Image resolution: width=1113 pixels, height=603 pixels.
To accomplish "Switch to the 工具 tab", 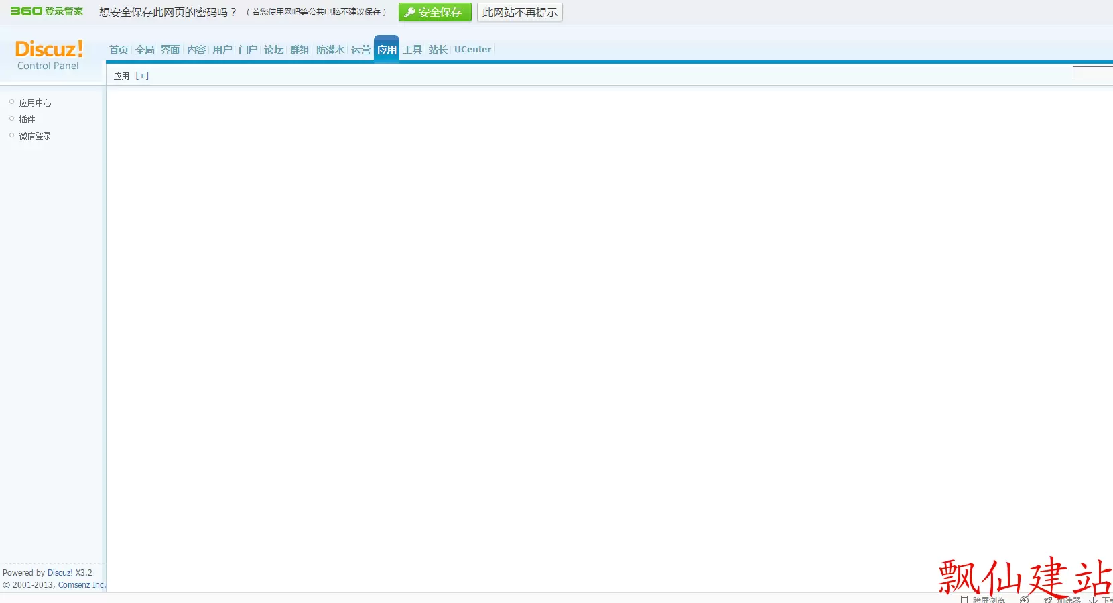I will (413, 50).
